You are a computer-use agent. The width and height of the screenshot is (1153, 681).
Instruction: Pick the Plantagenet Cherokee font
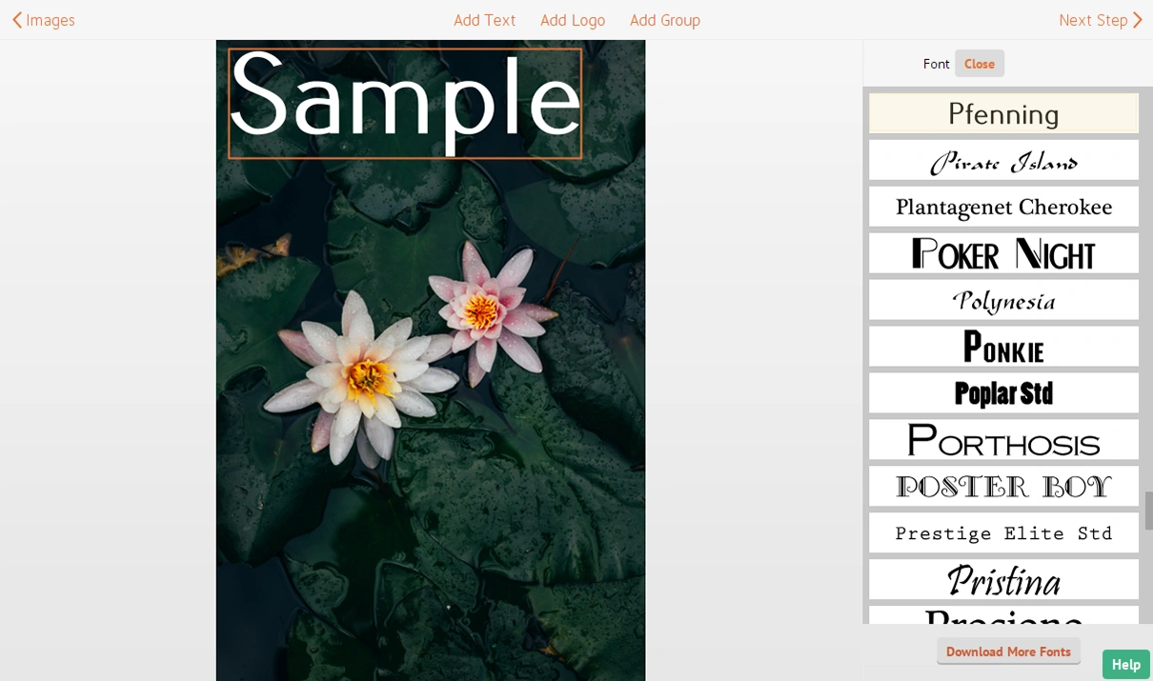pyautogui.click(x=1003, y=207)
